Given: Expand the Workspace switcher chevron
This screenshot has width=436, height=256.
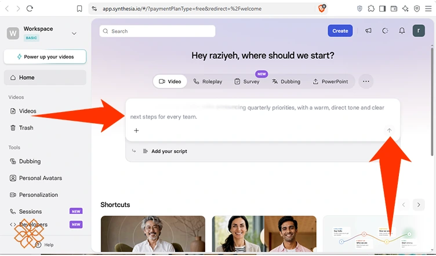Looking at the screenshot, I should 74,34.
